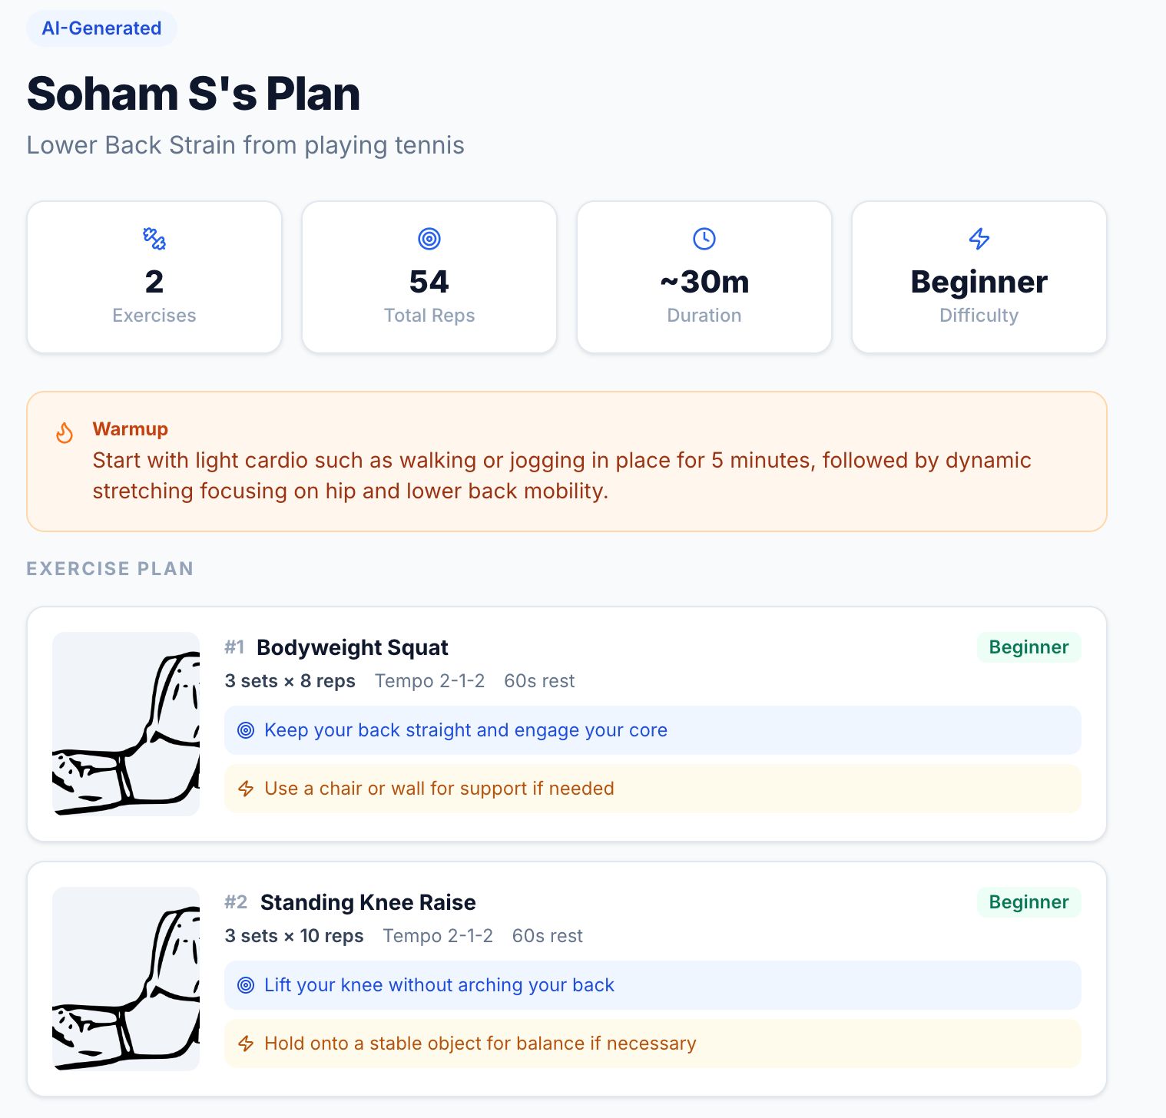Click Beginner badge on Standing Knee Raise
Screen dimensions: 1166x1118
[1029, 902]
